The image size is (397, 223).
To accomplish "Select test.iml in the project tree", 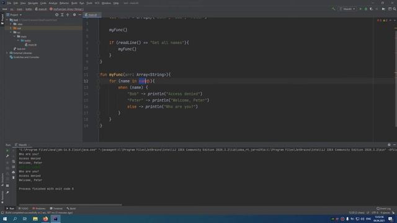I will 19,49.
